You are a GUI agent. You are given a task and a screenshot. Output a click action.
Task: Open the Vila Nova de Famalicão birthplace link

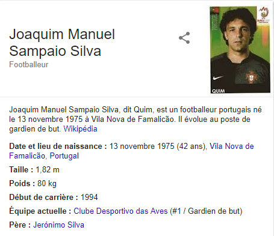point(131,151)
